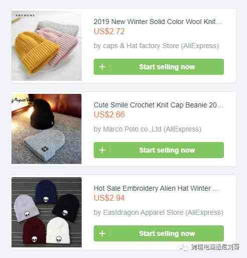
Task: Click the WeChat watermark logo at bottom right
Action: [184, 247]
